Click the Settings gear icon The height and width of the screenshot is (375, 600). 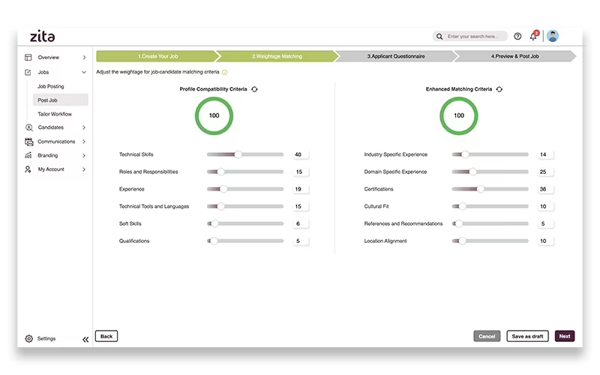(28, 339)
